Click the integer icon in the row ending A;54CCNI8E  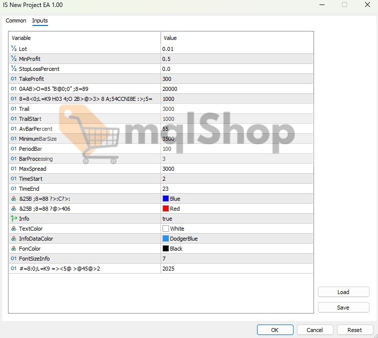click(x=13, y=99)
